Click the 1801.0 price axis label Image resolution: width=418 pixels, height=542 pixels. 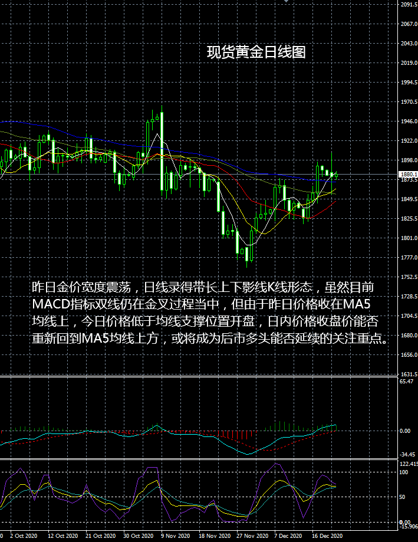tap(409, 238)
